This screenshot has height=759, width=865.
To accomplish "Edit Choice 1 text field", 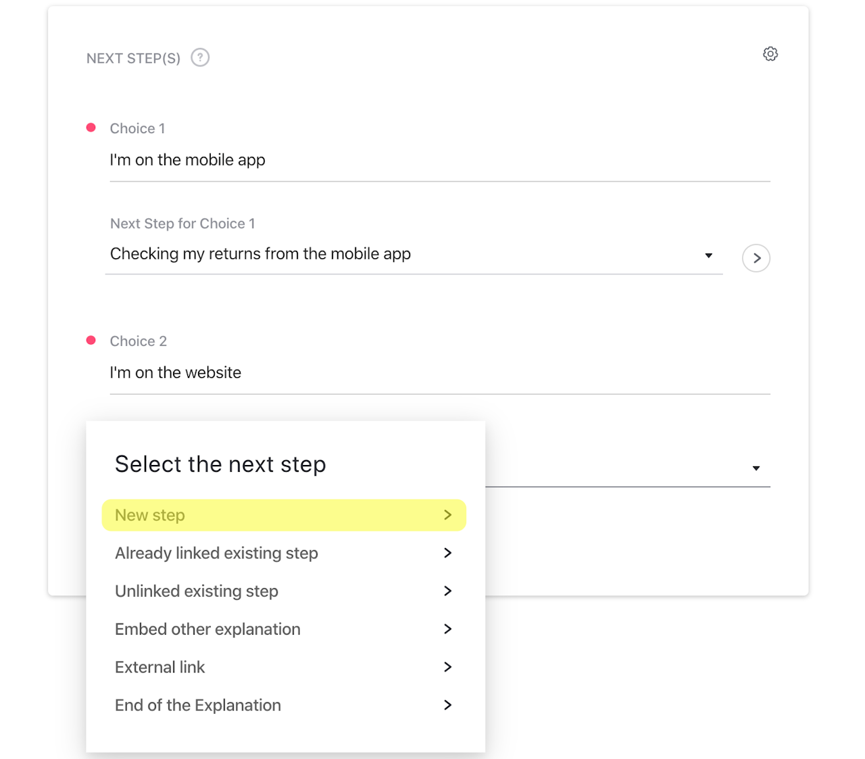I will (439, 160).
